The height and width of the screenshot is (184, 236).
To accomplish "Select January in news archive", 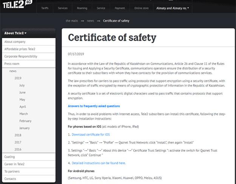I will coord(25,128).
